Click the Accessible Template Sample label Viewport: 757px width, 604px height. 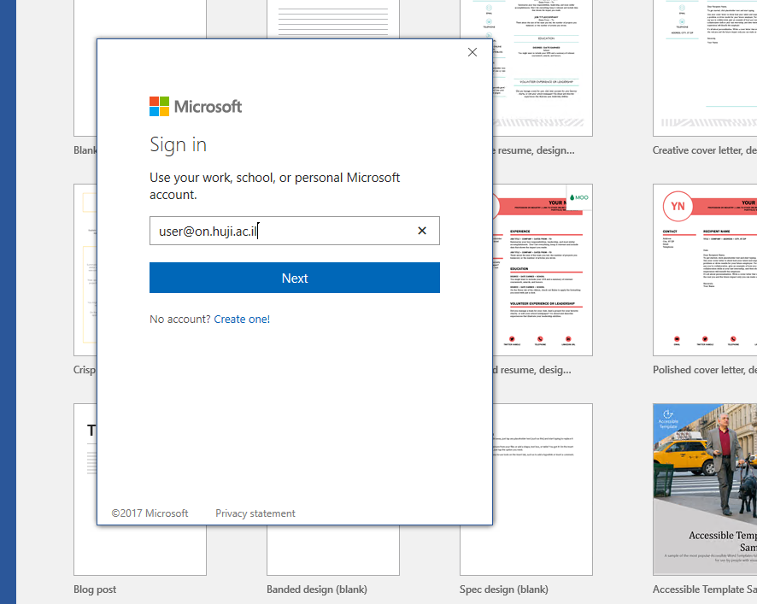[704, 589]
